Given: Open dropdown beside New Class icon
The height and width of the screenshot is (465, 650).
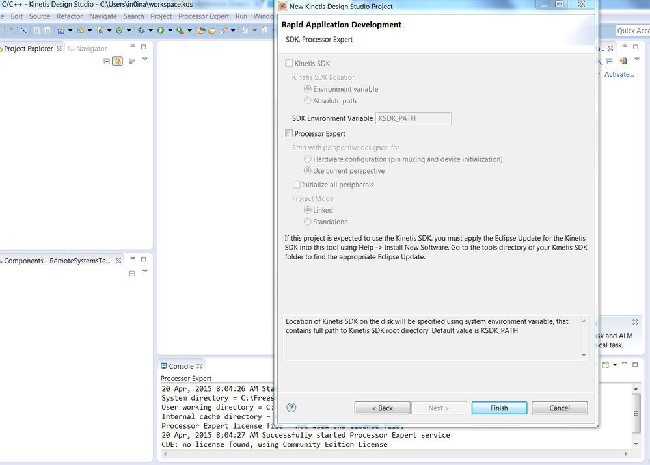Looking at the screenshot, I should (x=129, y=31).
